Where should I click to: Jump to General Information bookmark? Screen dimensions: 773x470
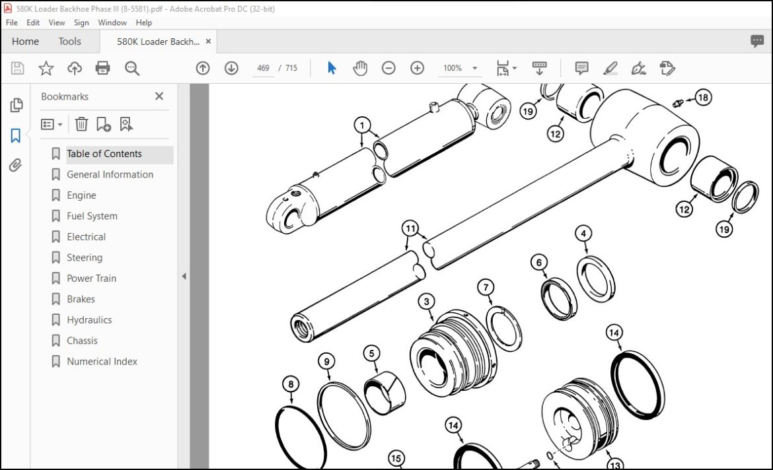[x=110, y=174]
